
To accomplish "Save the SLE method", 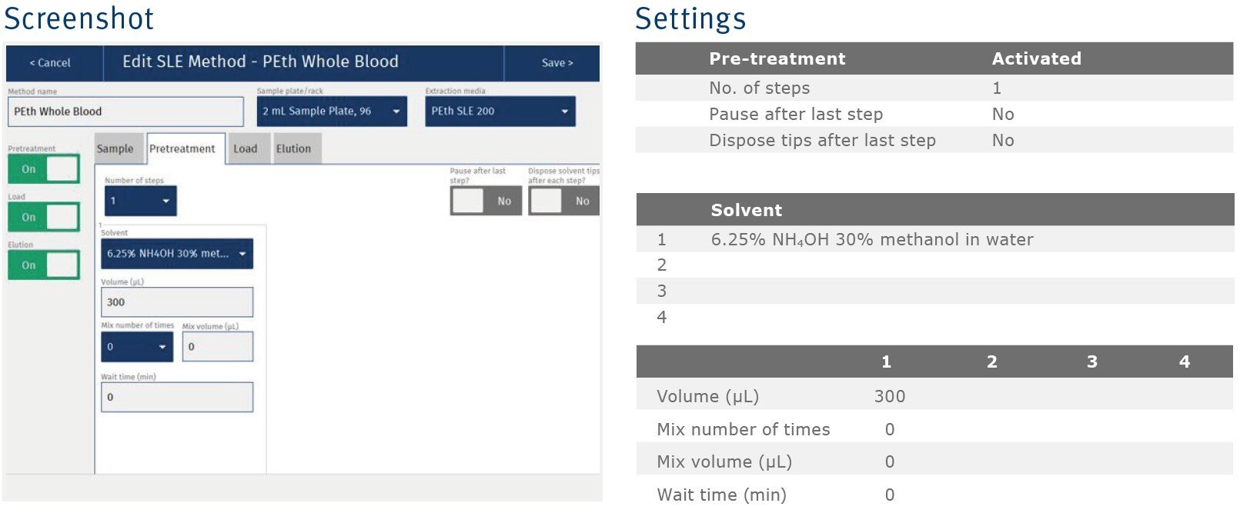I will coord(556,63).
